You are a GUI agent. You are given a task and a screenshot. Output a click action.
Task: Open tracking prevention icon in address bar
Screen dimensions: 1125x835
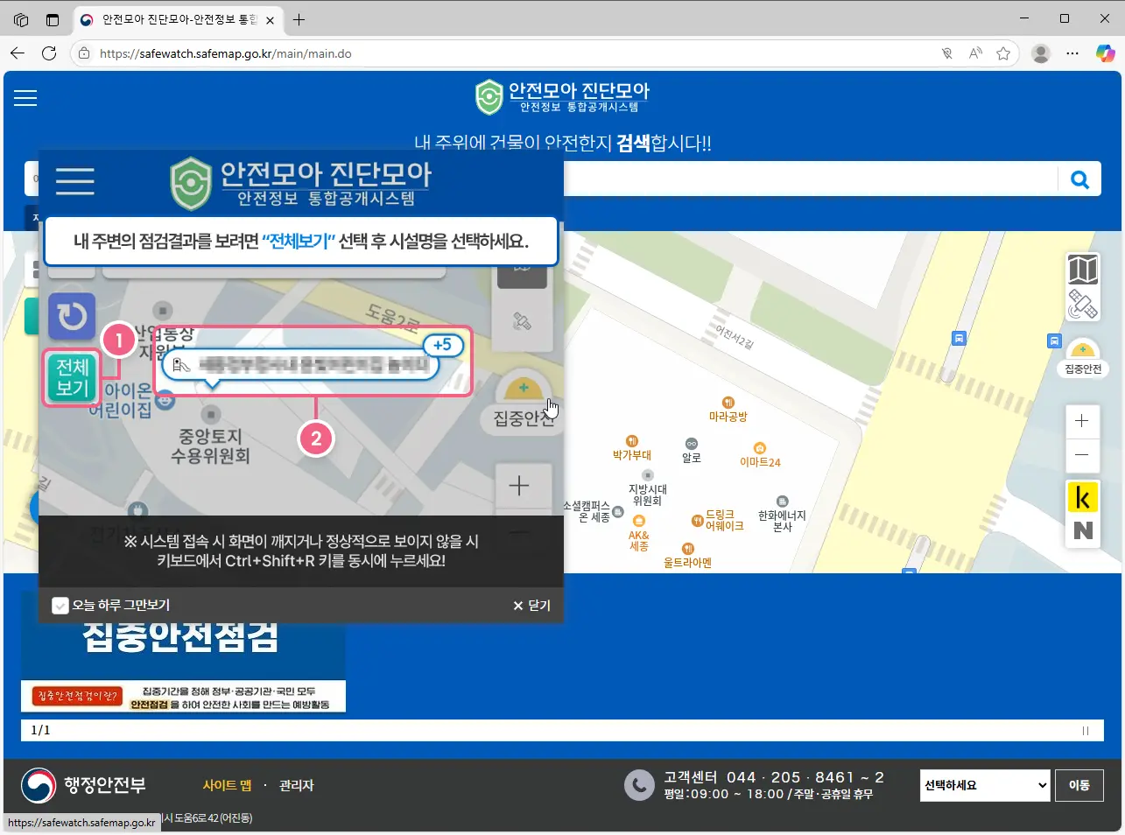pos(947,53)
